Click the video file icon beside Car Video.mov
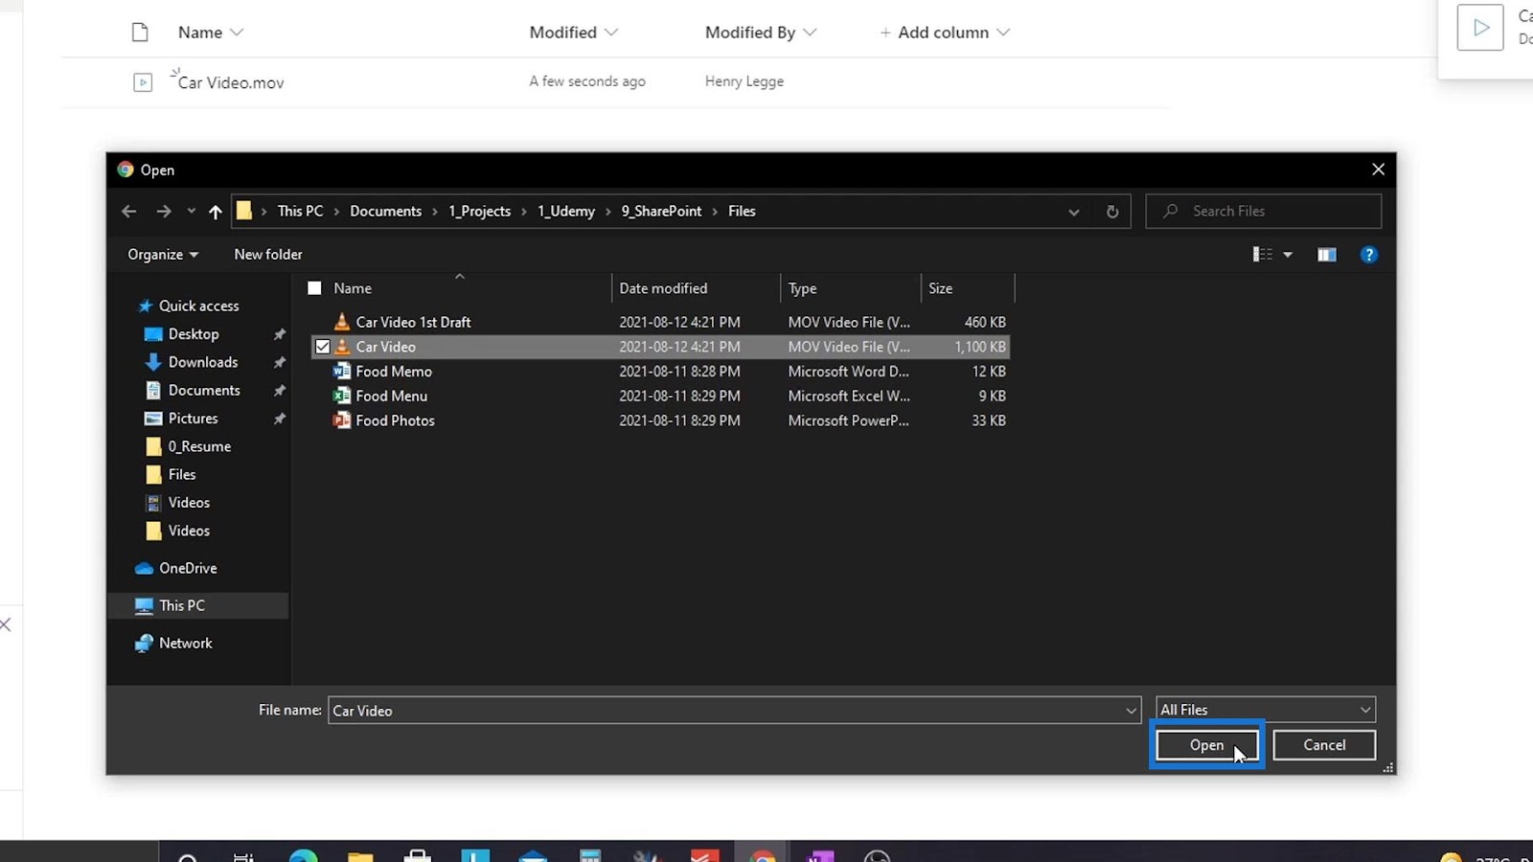 (143, 82)
